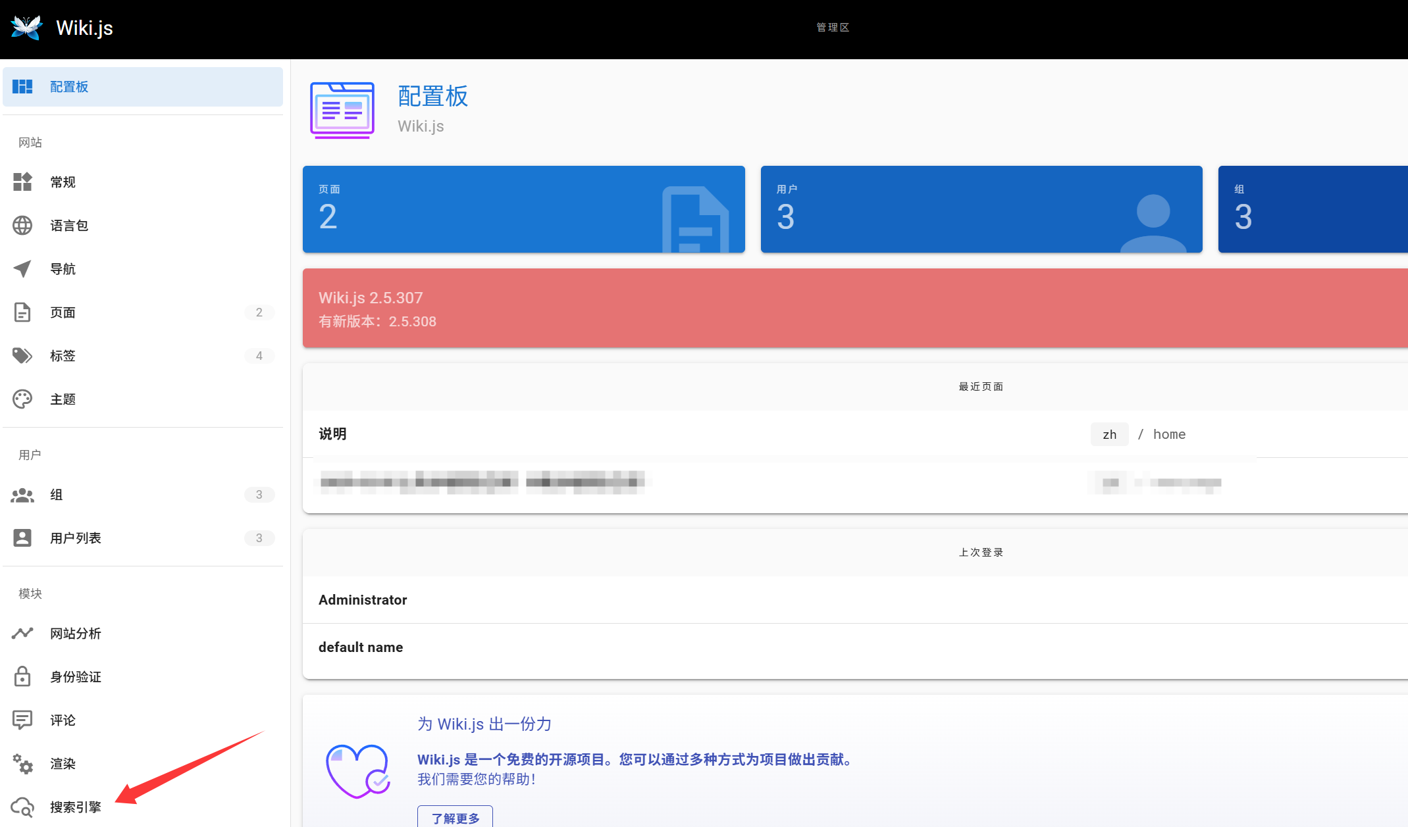The height and width of the screenshot is (827, 1408).
Task: Click the 组 count badge in sidebar
Action: tap(259, 495)
